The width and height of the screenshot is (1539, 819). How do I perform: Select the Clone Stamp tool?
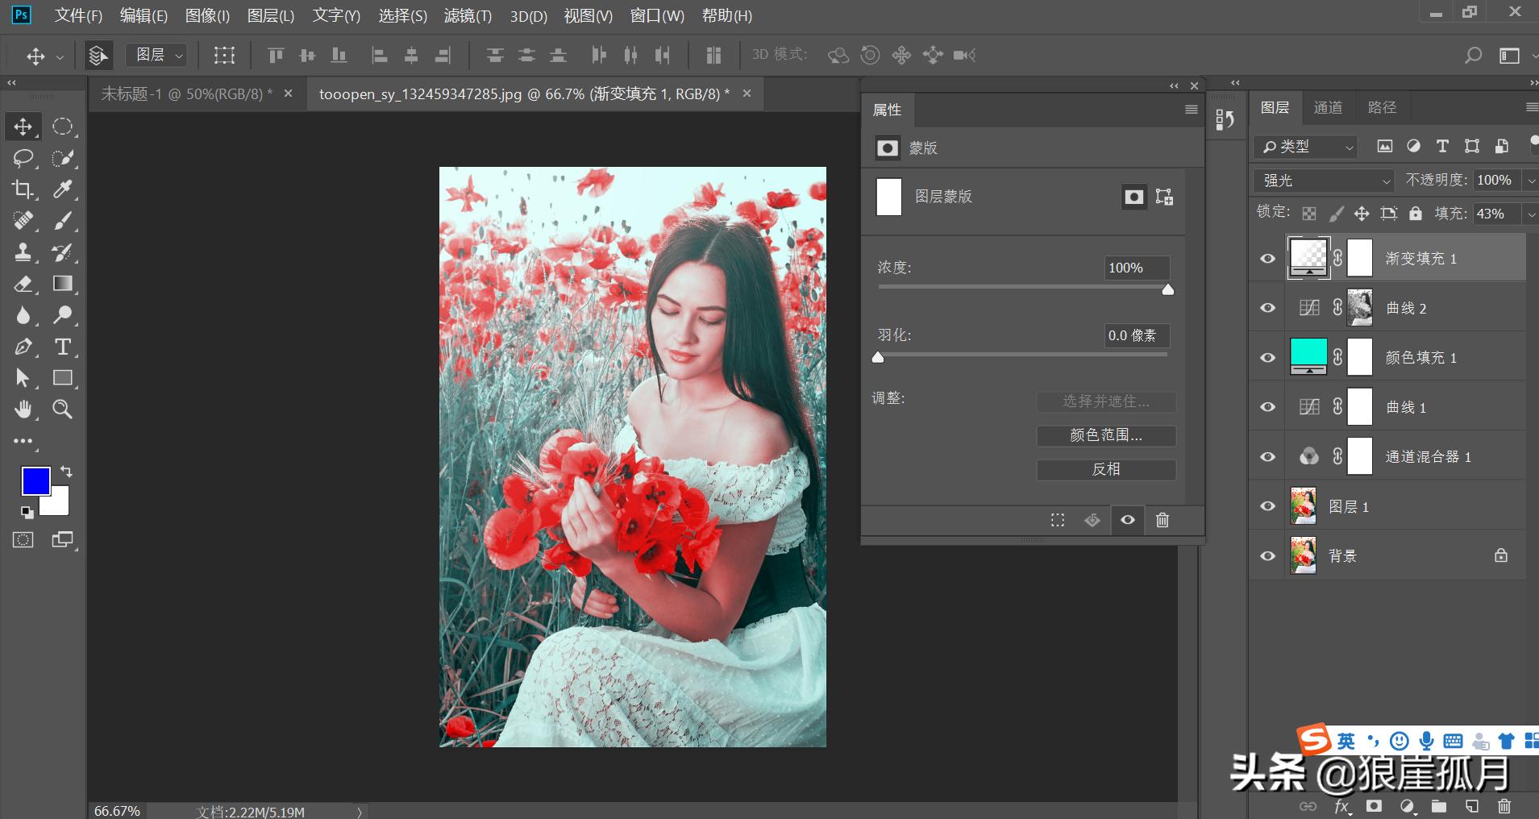23,252
